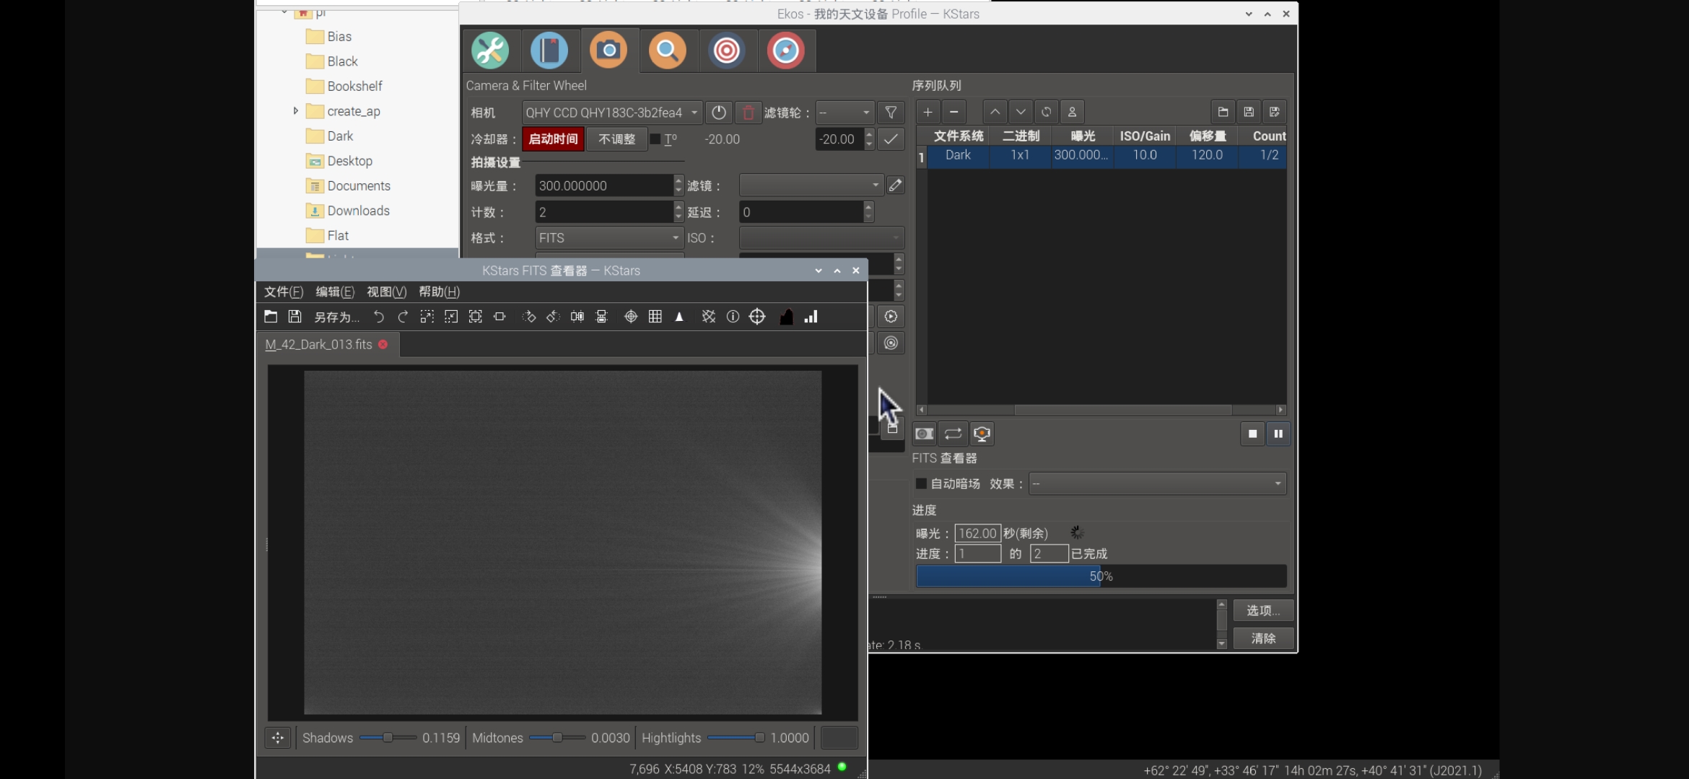The height and width of the screenshot is (779, 1689).
Task: Open filter settings funnel icon
Action: click(x=891, y=113)
